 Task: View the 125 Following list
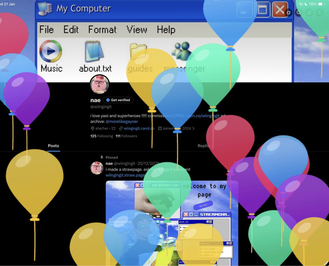(x=102, y=136)
